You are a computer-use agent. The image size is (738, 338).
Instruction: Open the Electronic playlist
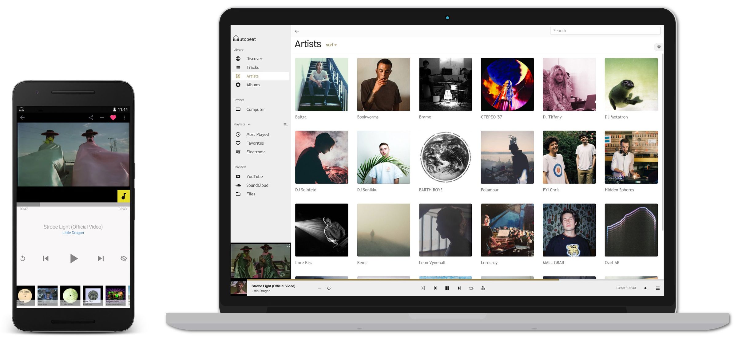[256, 152]
